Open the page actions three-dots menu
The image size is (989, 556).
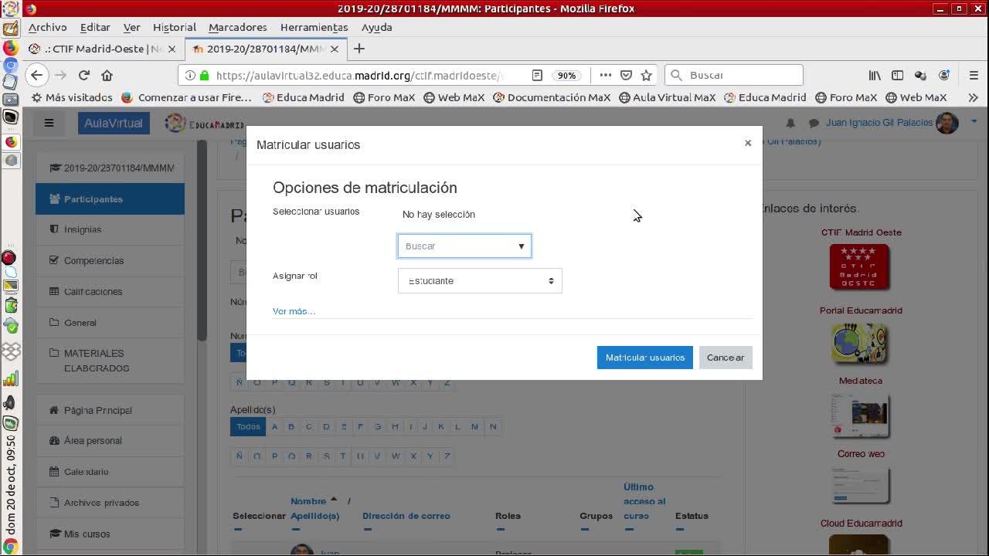point(605,75)
